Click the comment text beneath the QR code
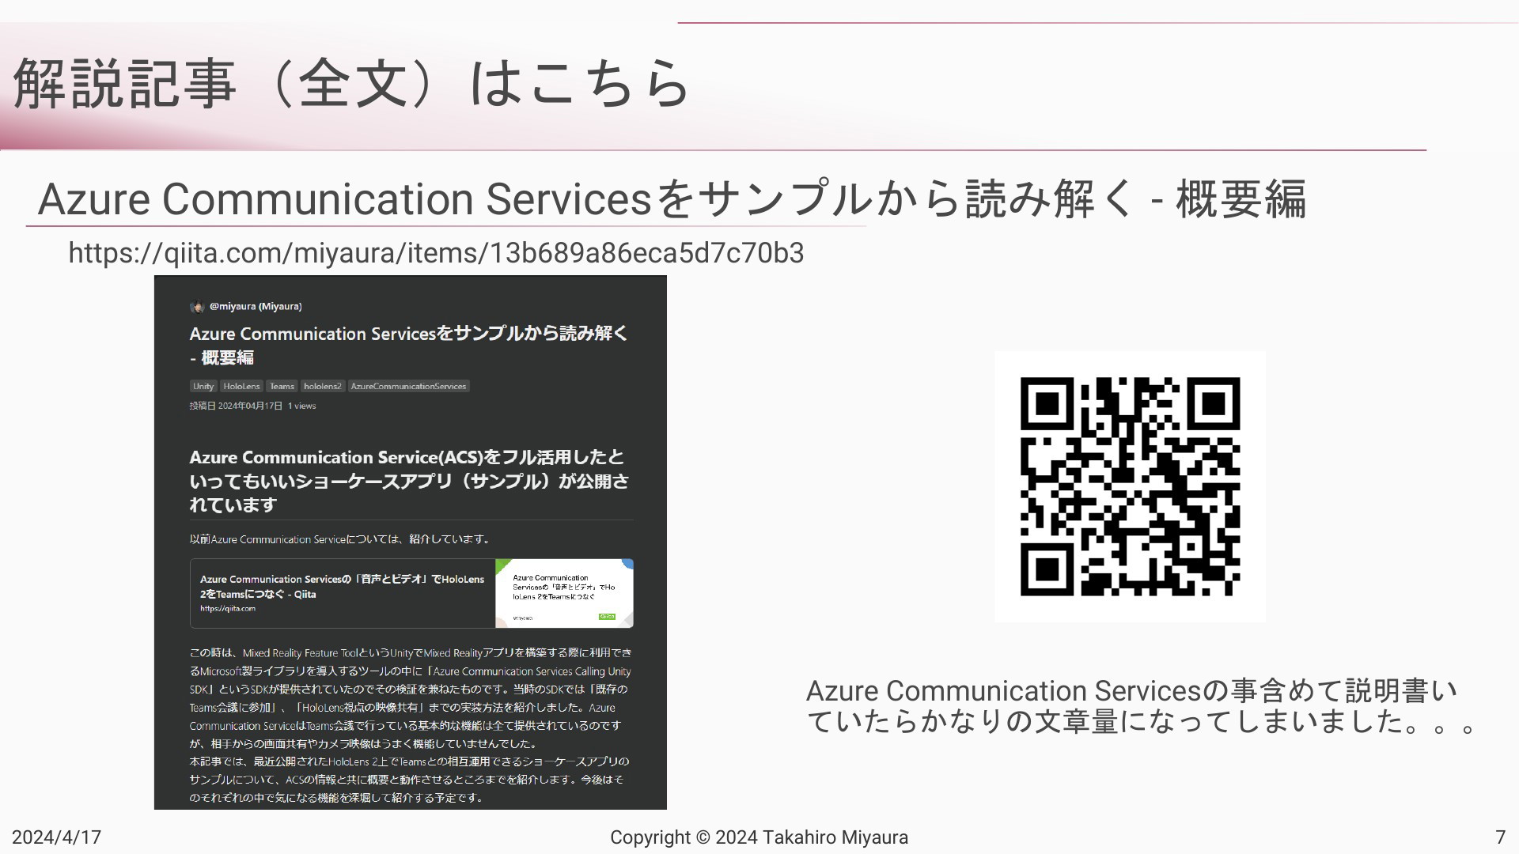The width and height of the screenshot is (1519, 854). pos(1141,706)
